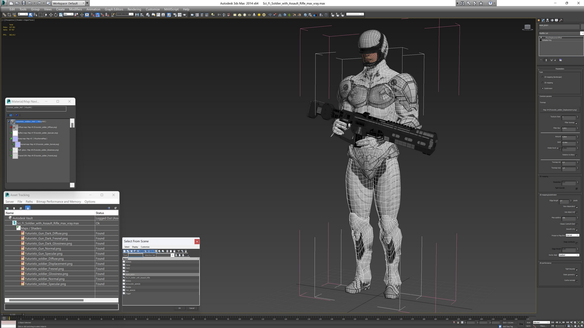
Task: Select the Select and Move tool
Action: 51,15
